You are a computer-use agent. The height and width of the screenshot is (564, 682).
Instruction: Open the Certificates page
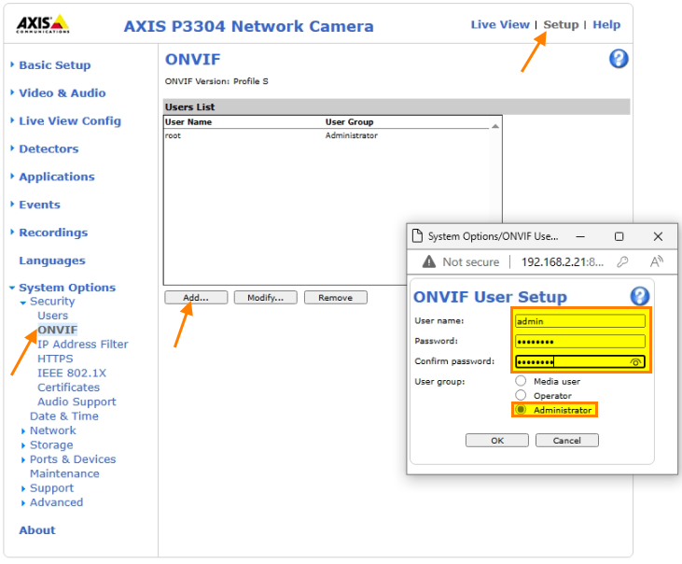[68, 387]
